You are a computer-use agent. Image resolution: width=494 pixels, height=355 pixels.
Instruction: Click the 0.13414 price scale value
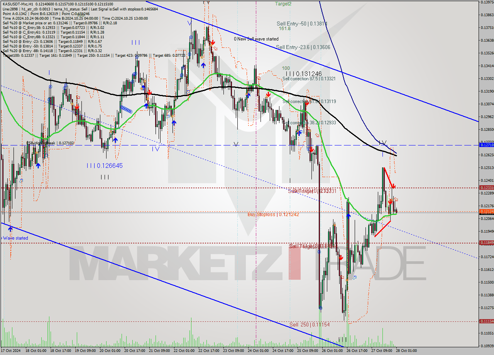pos(487,66)
